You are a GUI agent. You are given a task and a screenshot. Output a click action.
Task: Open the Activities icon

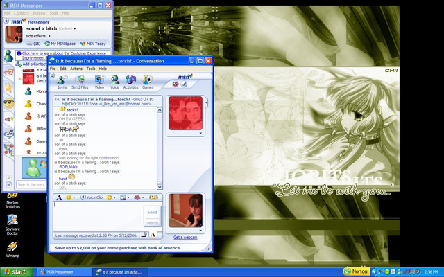(x=130, y=80)
